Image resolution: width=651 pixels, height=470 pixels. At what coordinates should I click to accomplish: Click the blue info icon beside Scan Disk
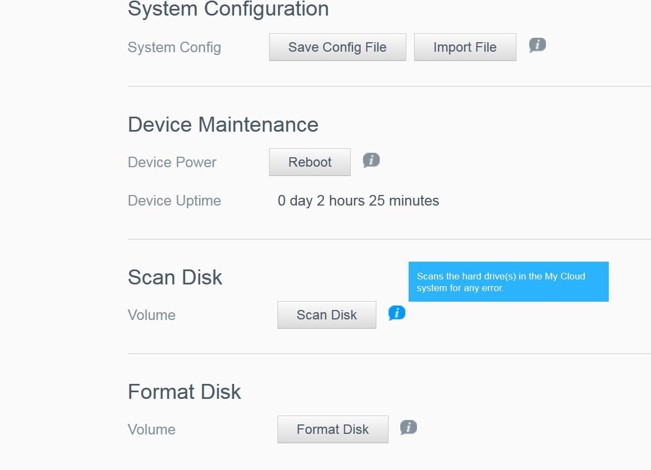tap(396, 313)
